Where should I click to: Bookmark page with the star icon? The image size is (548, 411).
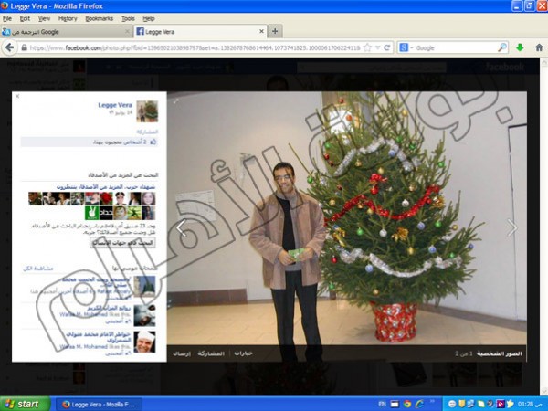(x=366, y=47)
